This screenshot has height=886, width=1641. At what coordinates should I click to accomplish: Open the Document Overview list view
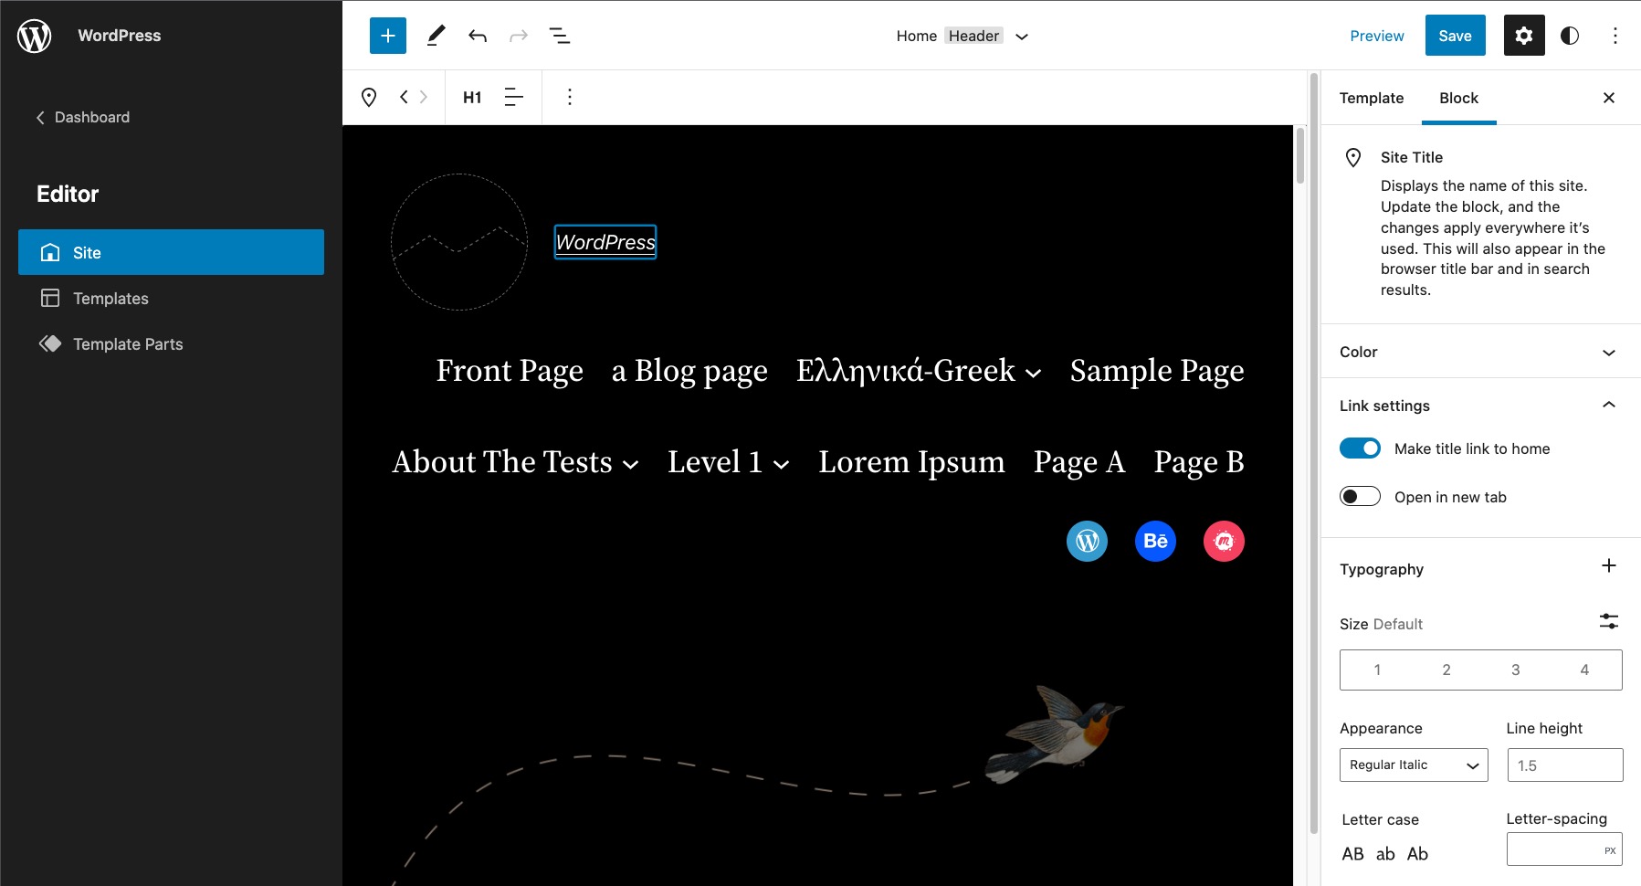click(x=560, y=35)
